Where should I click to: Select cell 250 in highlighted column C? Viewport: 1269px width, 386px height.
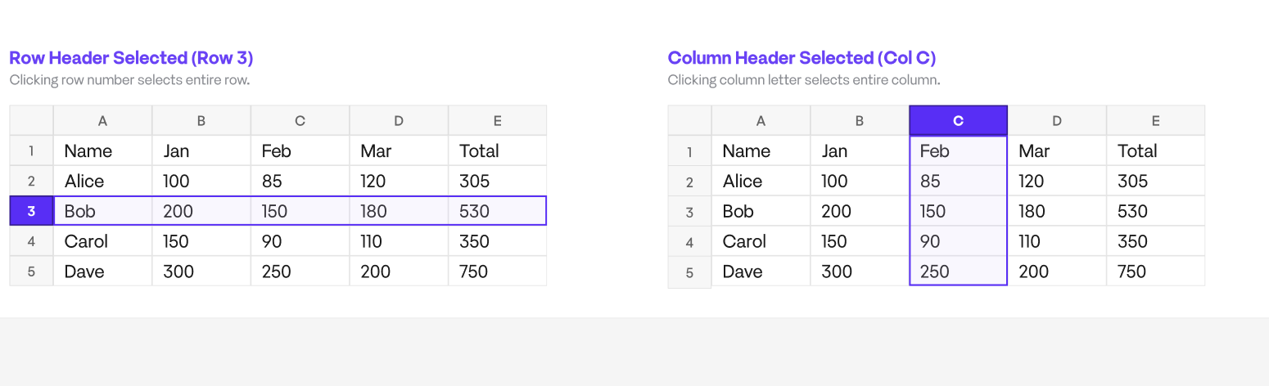[x=958, y=272]
